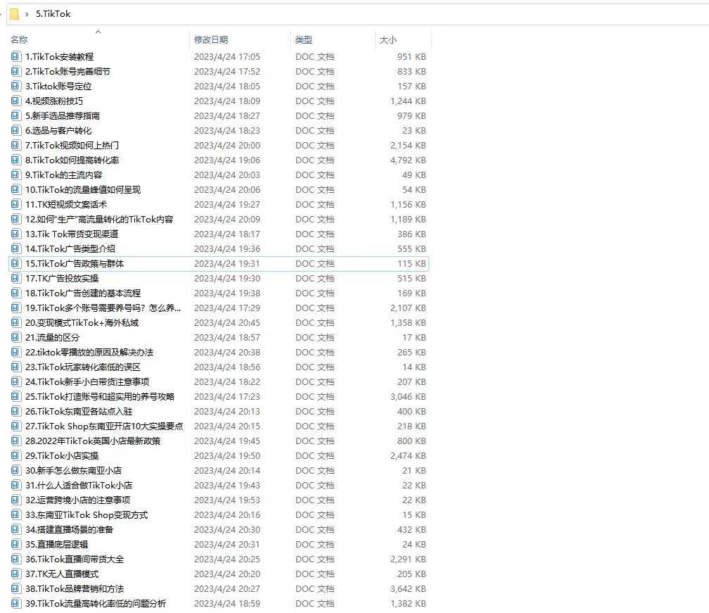Click the 3,642 KB size value
This screenshot has width=709, height=613.
click(x=408, y=588)
